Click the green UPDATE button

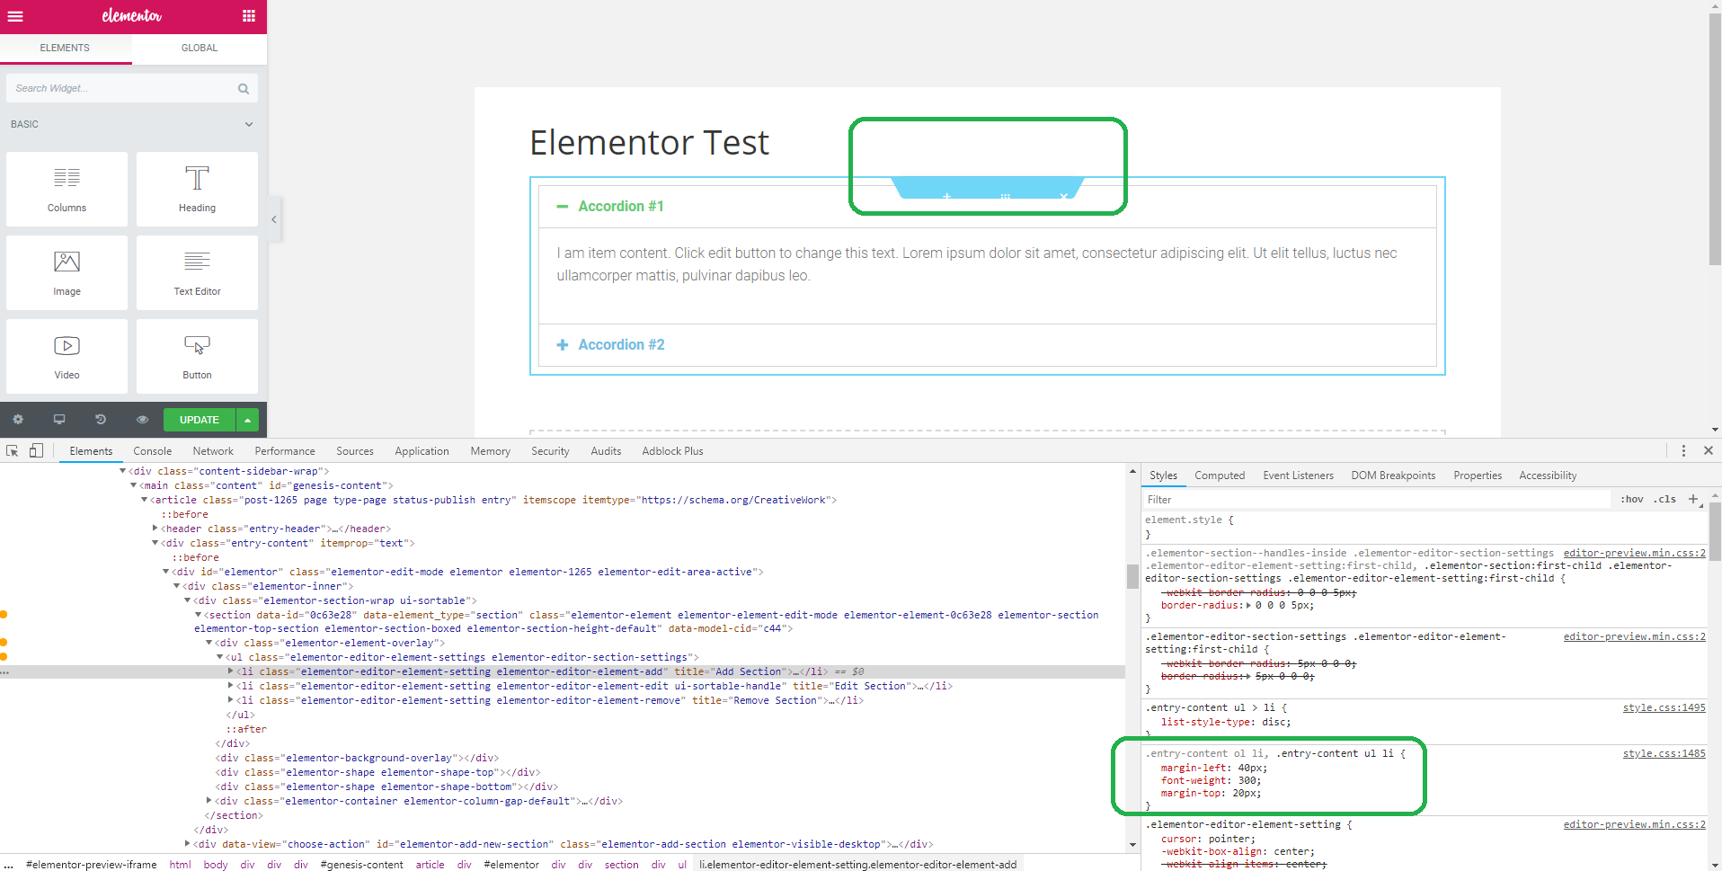tap(200, 420)
